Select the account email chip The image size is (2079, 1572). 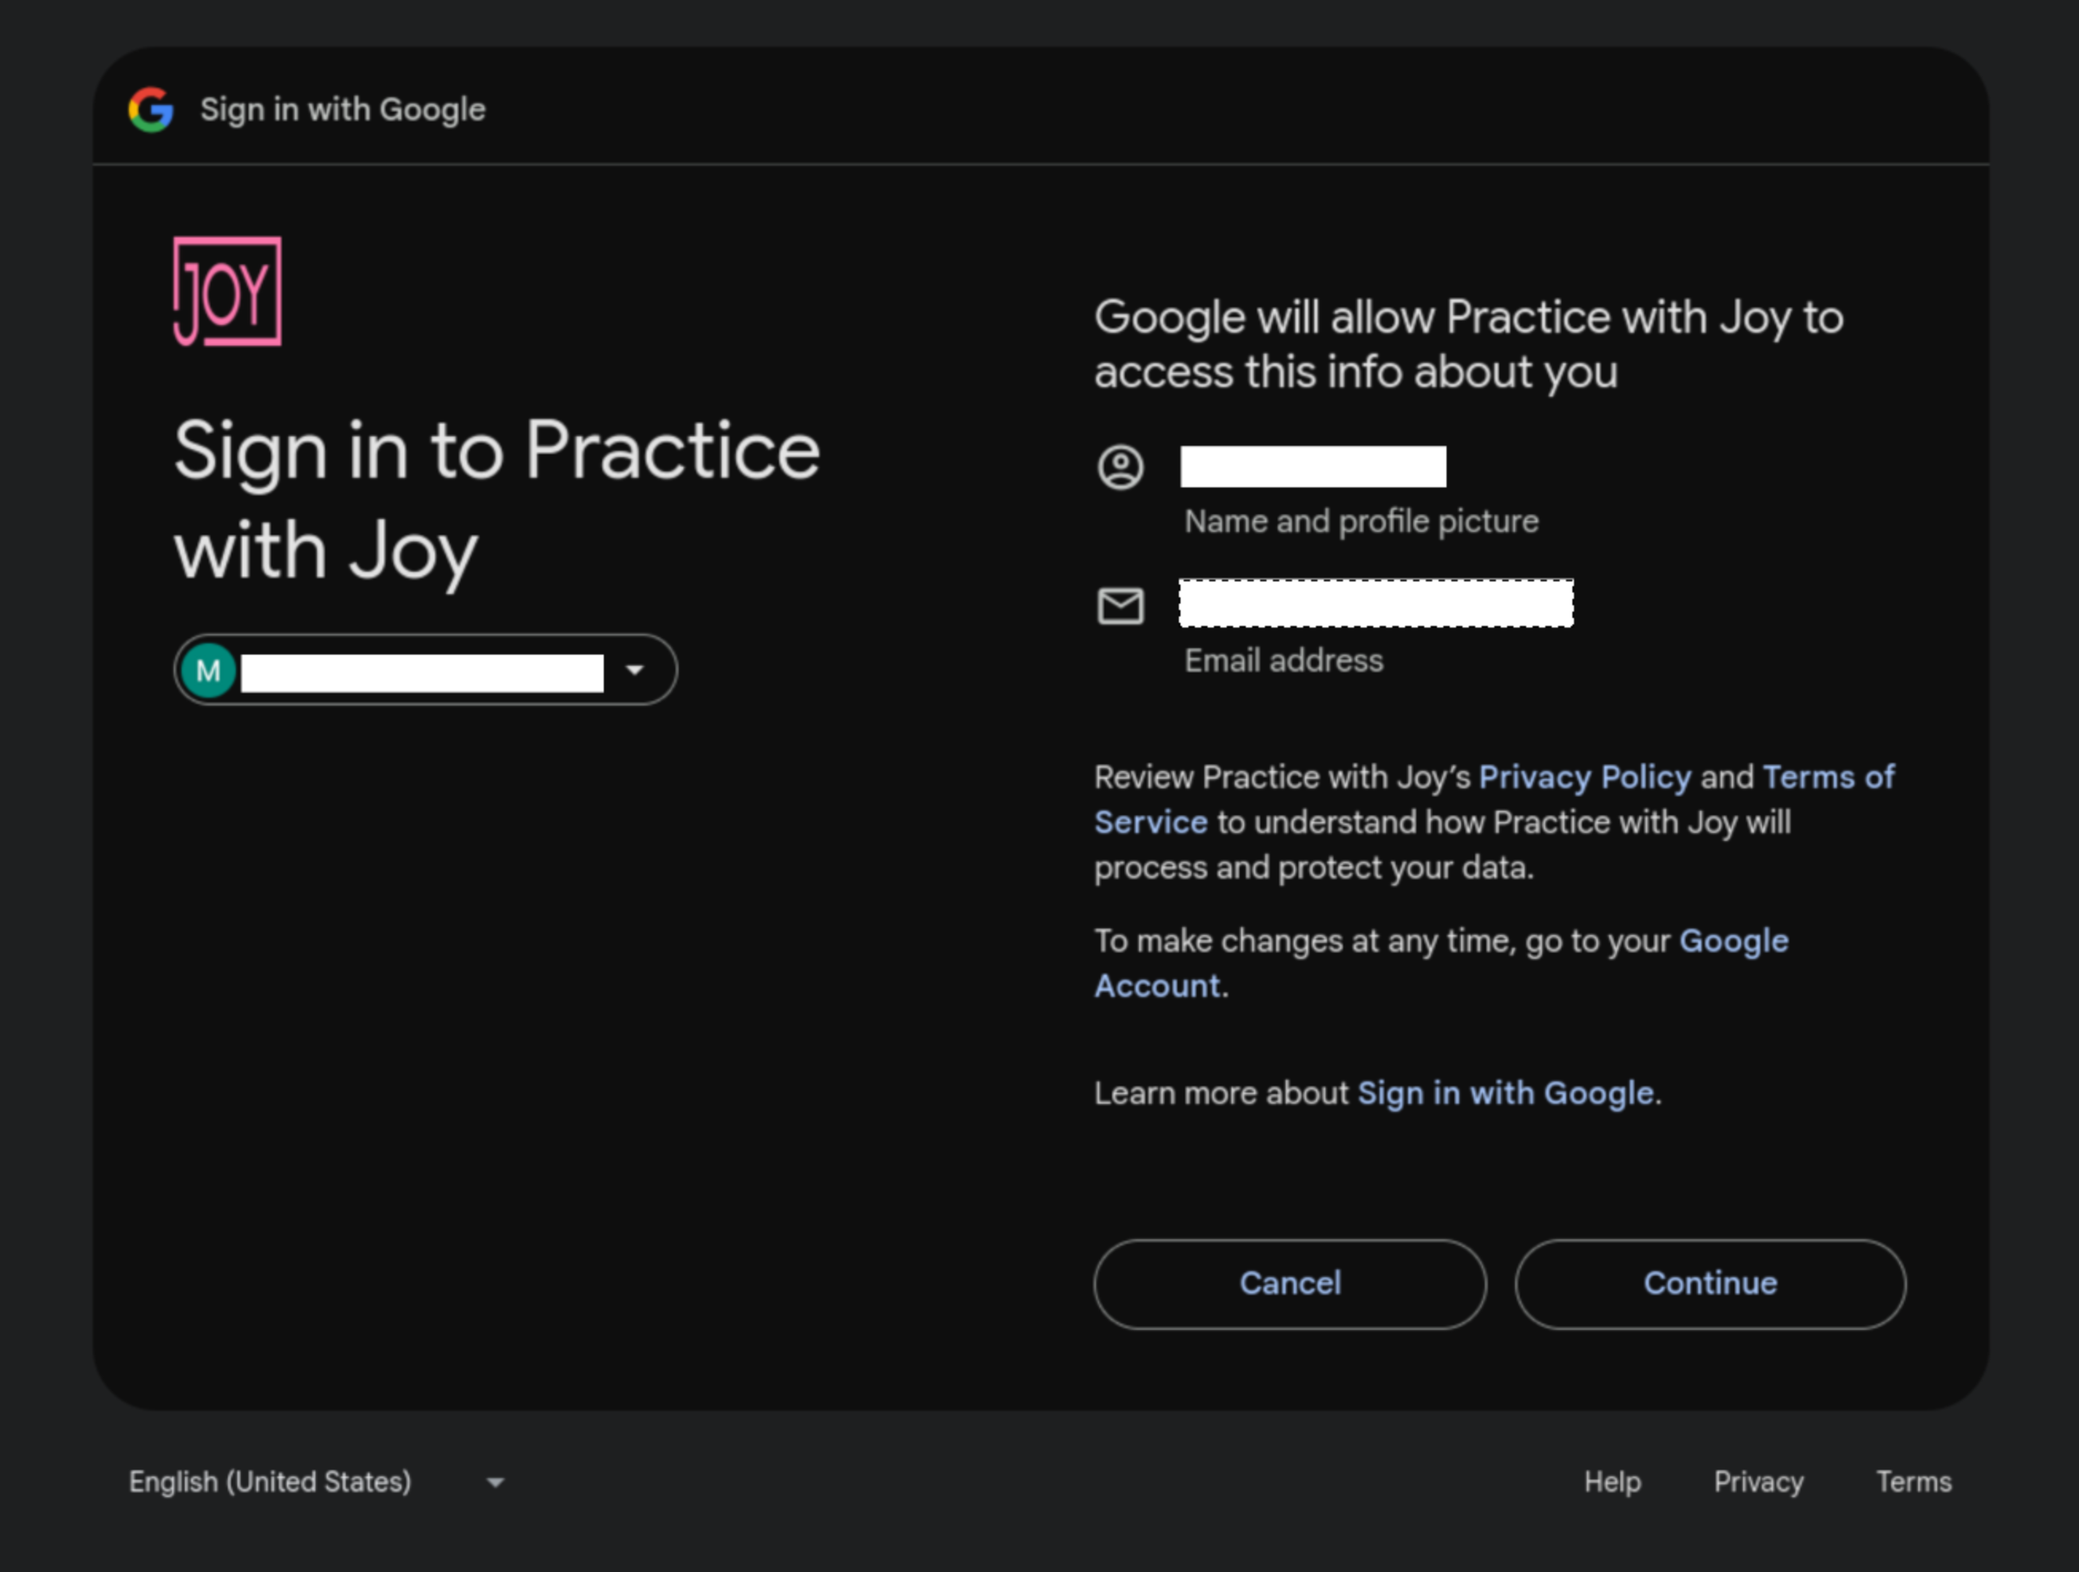pyautogui.click(x=425, y=670)
